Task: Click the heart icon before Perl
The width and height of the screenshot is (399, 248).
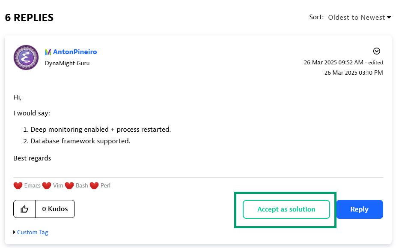Action: pyautogui.click(x=94, y=186)
